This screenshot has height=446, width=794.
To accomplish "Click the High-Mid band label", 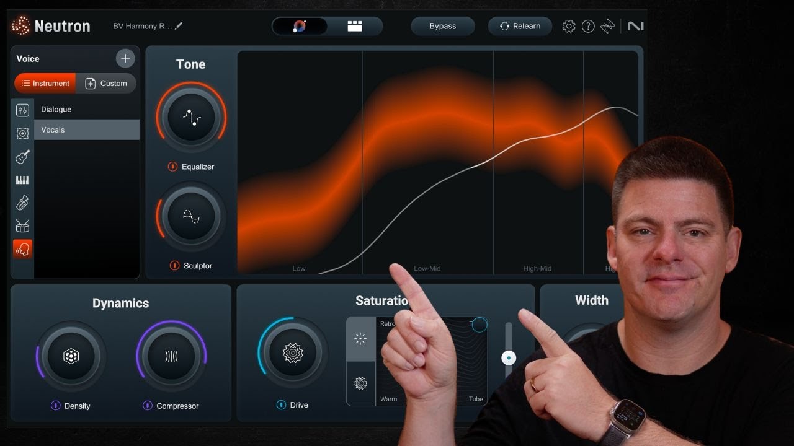I will pyautogui.click(x=537, y=268).
